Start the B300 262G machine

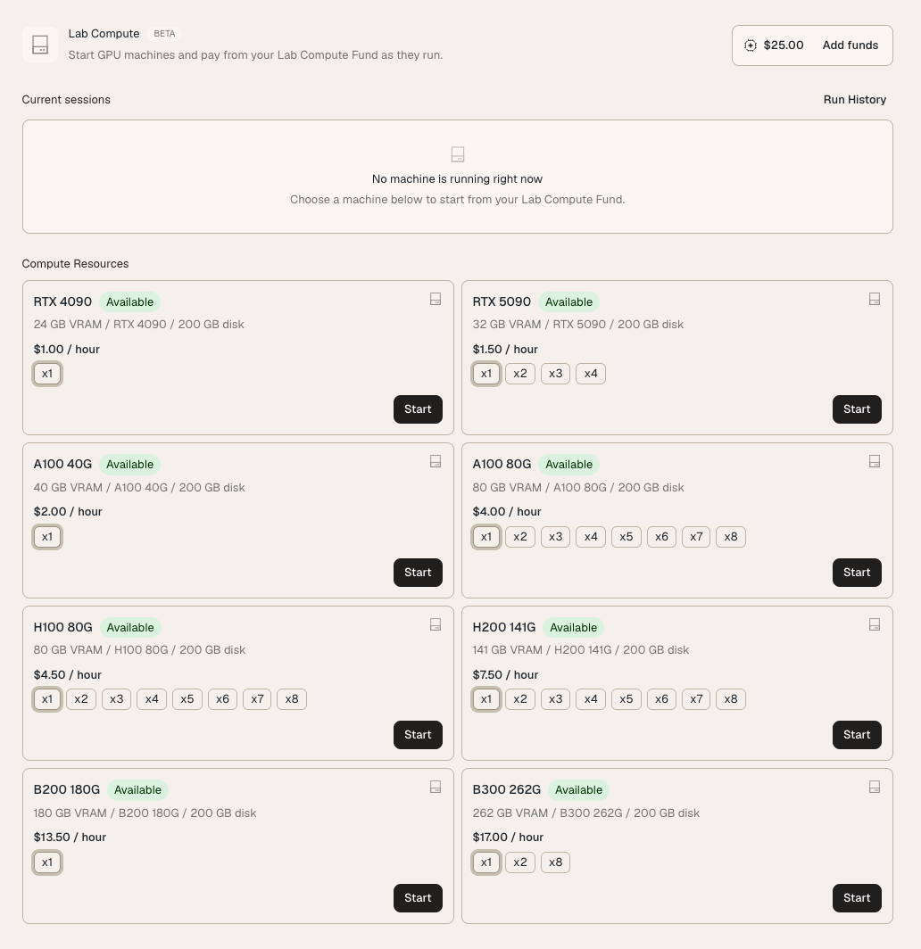pos(857,898)
